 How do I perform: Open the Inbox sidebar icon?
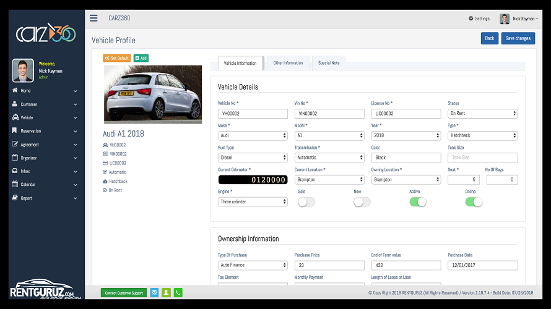(15, 171)
